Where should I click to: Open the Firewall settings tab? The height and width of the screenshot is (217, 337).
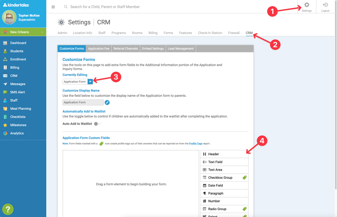[233, 33]
